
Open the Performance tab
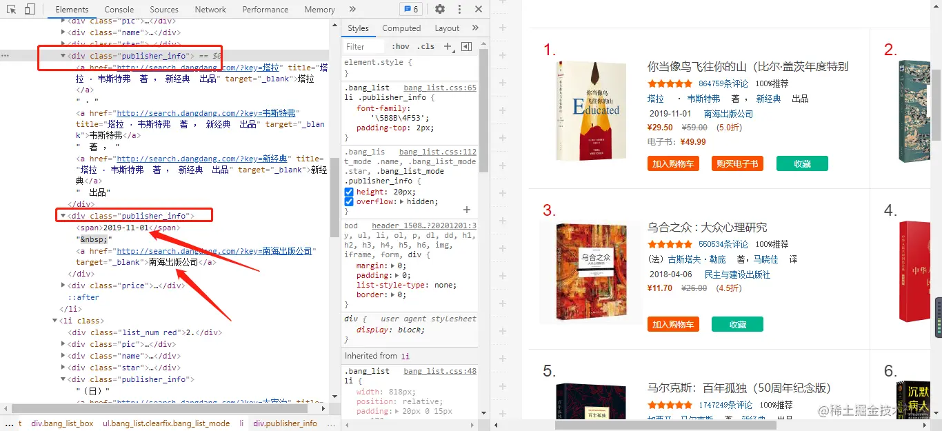(265, 10)
